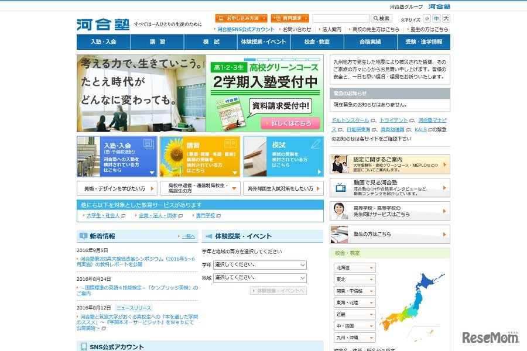The width and height of the screenshot is (527, 351).
Task: Expand the 東北 region dropdown
Action: [355, 280]
